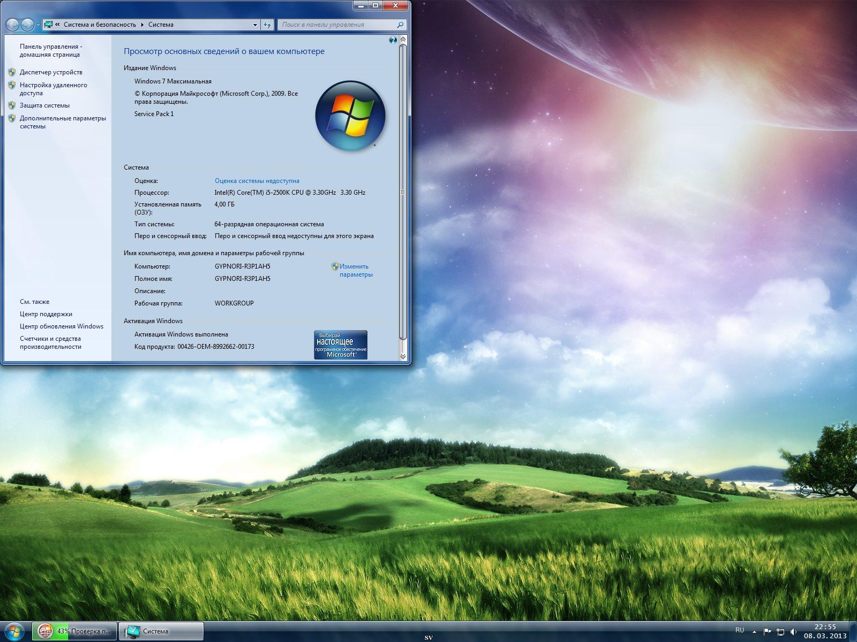The width and height of the screenshot is (857, 642).
Task: Show hidden tray icons arrow
Action: [755, 632]
